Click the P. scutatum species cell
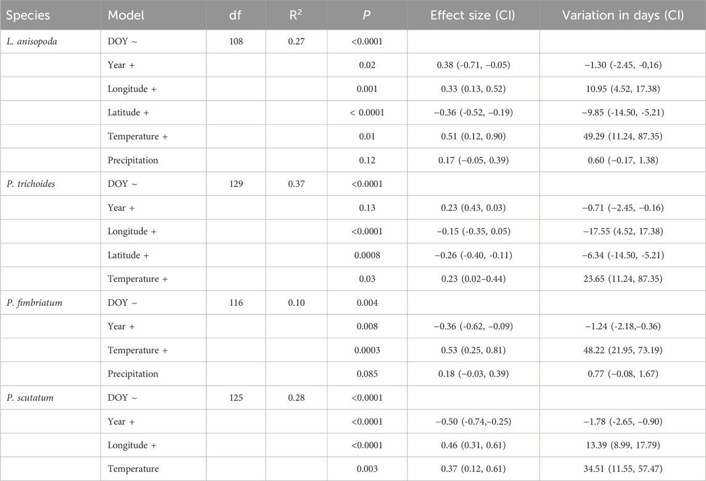 coord(31,398)
